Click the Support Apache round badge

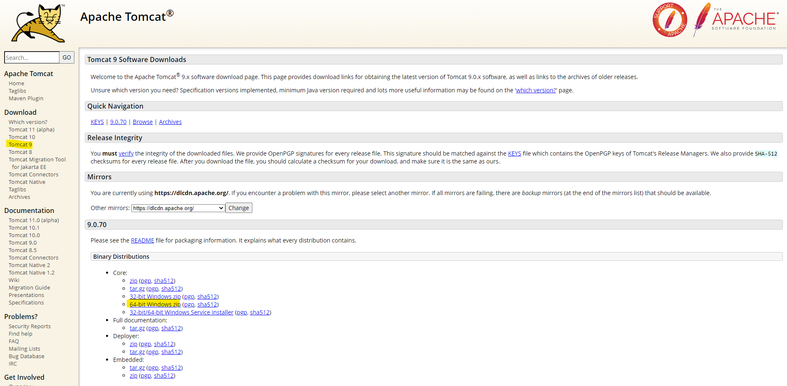point(670,20)
